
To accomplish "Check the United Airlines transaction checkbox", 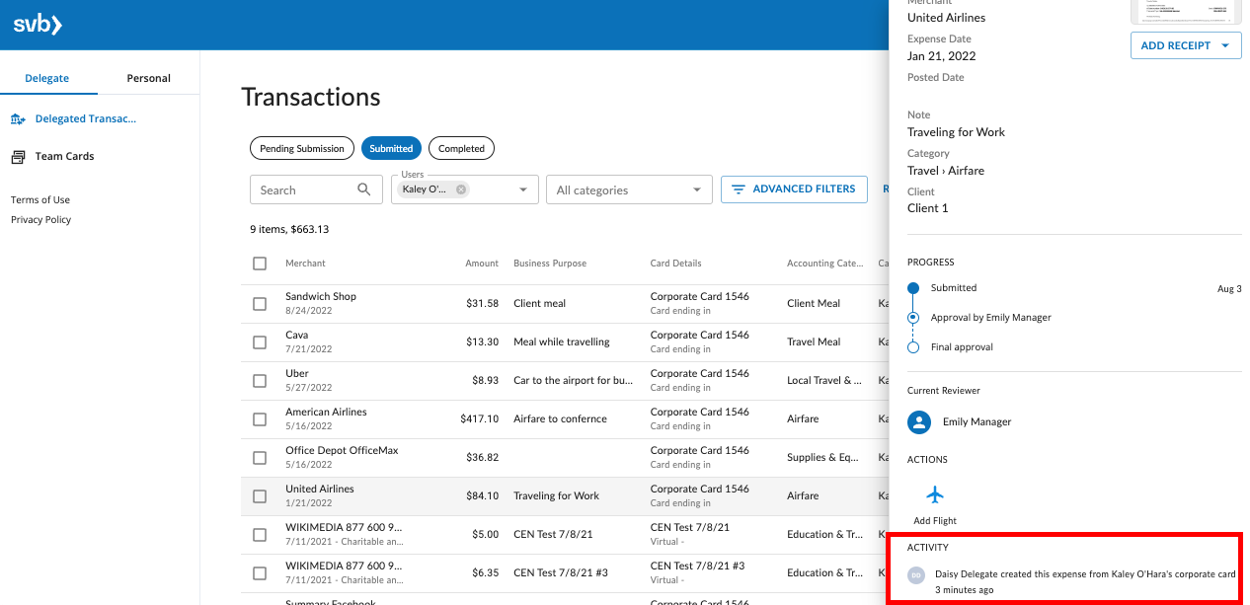I will pos(260,496).
